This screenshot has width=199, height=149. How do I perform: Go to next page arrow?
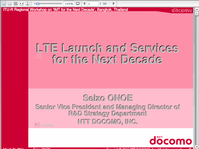(114, 4)
